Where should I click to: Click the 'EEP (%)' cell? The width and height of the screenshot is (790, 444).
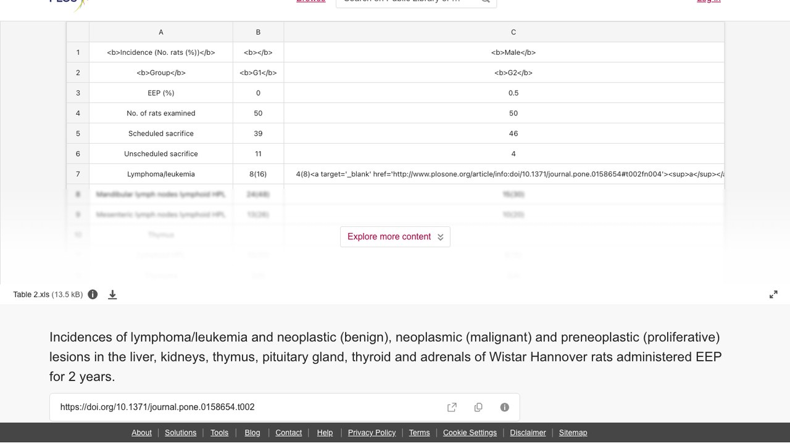pyautogui.click(x=161, y=93)
